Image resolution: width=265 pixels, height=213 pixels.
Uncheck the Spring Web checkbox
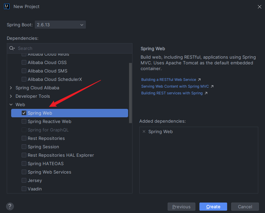tap(24, 113)
